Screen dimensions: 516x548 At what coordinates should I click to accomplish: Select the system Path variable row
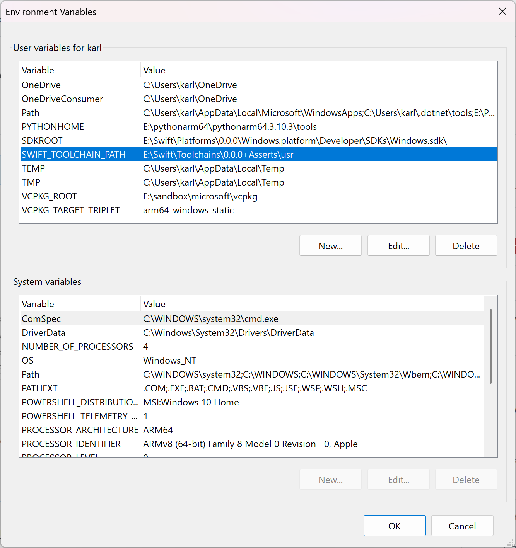point(31,374)
